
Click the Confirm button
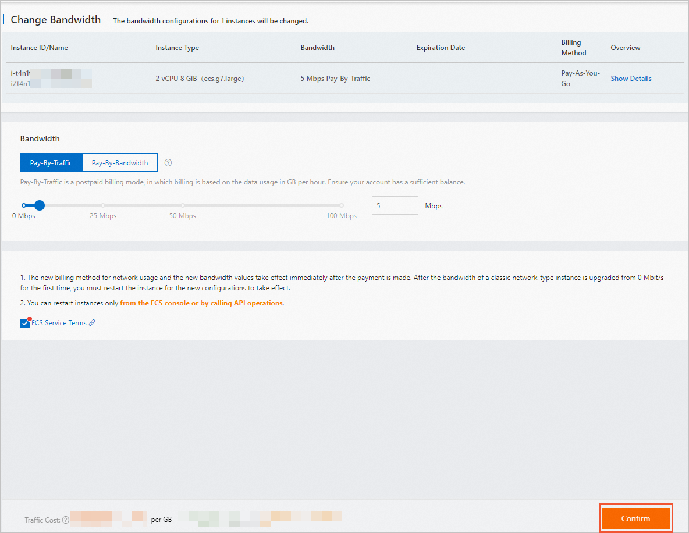tap(635, 518)
